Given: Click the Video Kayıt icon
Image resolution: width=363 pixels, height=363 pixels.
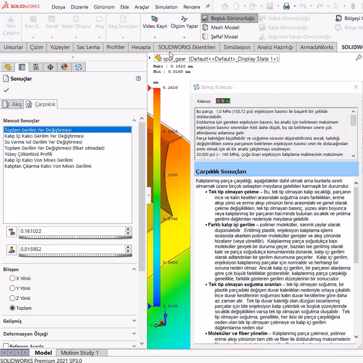Looking at the screenshot, I should point(155,19).
